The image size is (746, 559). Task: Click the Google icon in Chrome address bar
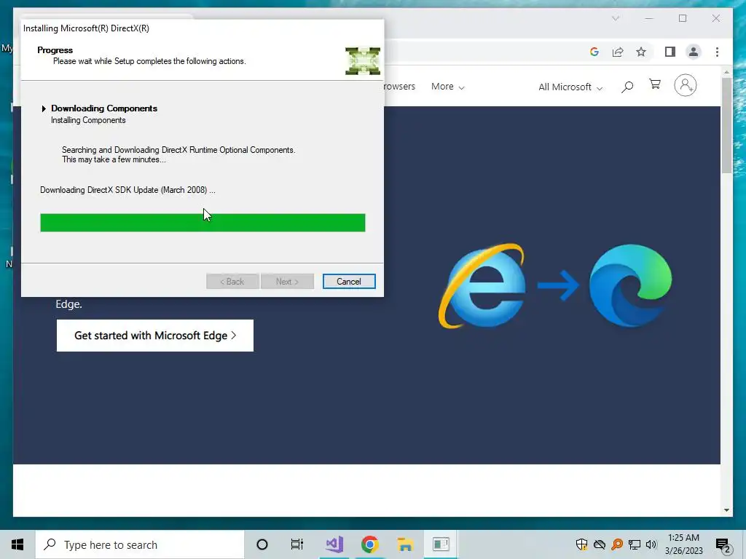click(x=594, y=52)
